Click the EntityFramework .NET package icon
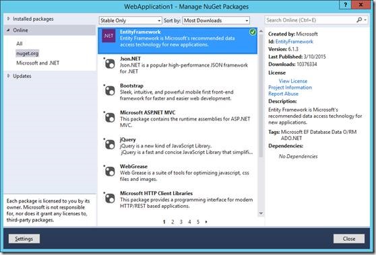The width and height of the screenshot is (376, 255). click(108, 36)
